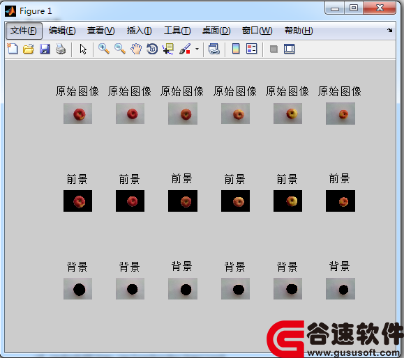Open the 查看(V) menu

[x=100, y=31]
